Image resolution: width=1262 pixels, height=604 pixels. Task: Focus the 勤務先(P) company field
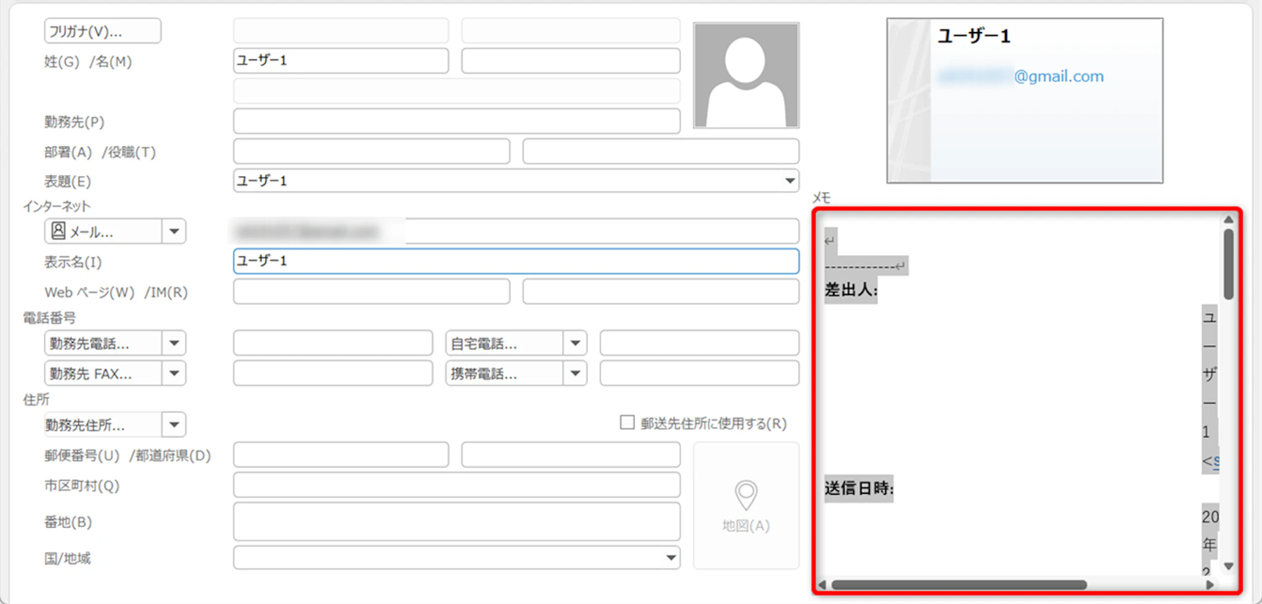tap(457, 121)
